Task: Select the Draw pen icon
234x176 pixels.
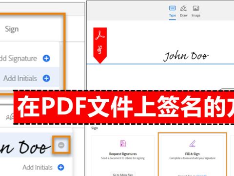Action: pyautogui.click(x=183, y=8)
